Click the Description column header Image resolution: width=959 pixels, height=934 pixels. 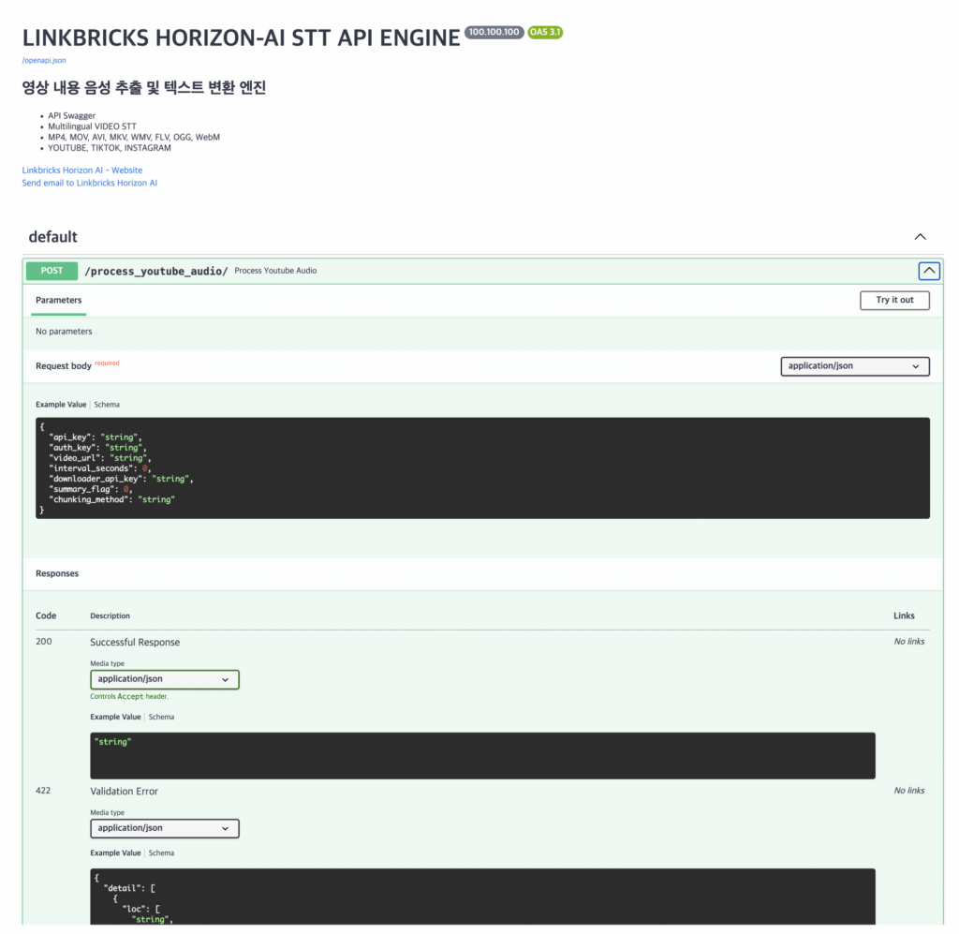[x=111, y=615]
